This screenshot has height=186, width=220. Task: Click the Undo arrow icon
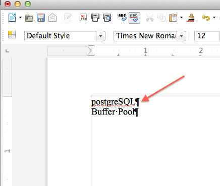pos(206,18)
